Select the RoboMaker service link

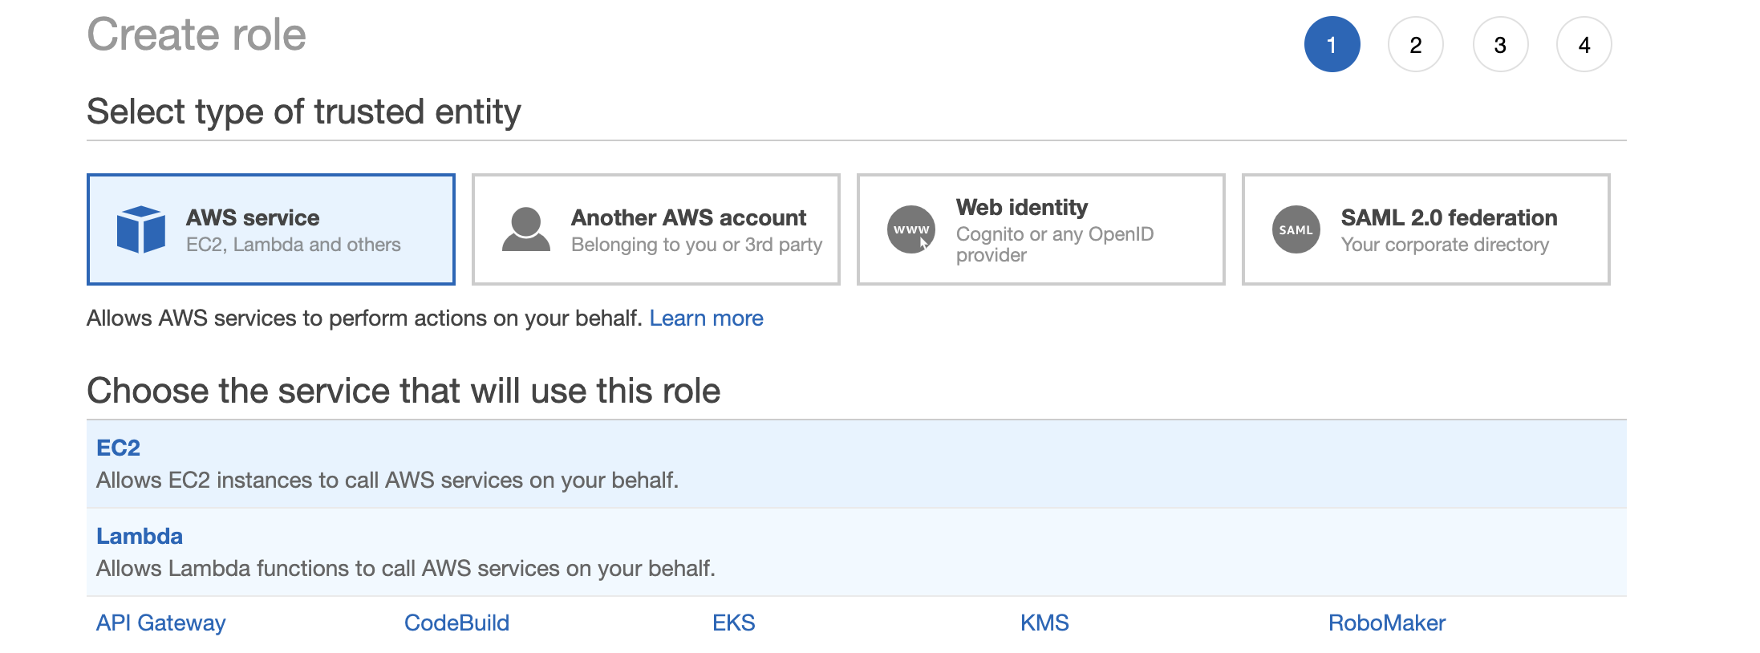click(1386, 623)
